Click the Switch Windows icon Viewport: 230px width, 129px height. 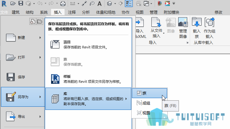(146, 4)
